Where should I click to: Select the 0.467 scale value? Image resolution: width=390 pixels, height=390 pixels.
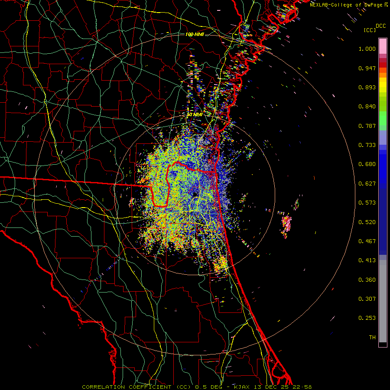click(x=367, y=241)
